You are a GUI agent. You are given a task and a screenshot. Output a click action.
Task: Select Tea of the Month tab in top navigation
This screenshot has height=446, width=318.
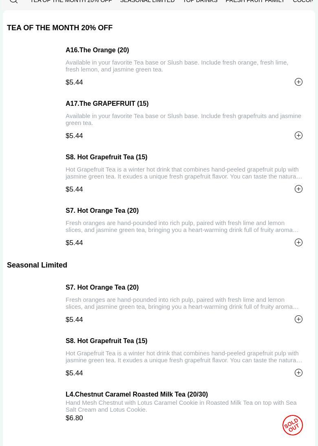click(x=71, y=2)
